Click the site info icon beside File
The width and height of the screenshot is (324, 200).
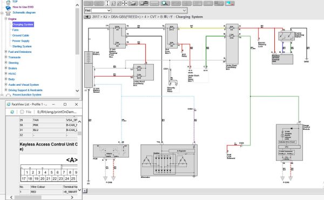[22, 112]
